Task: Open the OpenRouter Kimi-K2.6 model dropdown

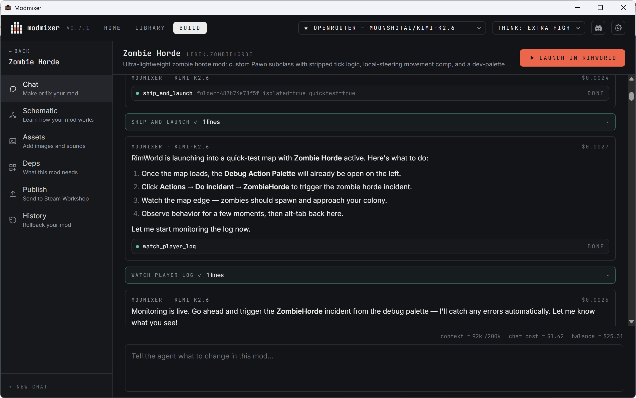Action: [392, 28]
